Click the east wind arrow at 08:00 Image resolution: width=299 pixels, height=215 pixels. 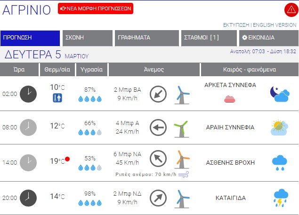pos(158,127)
